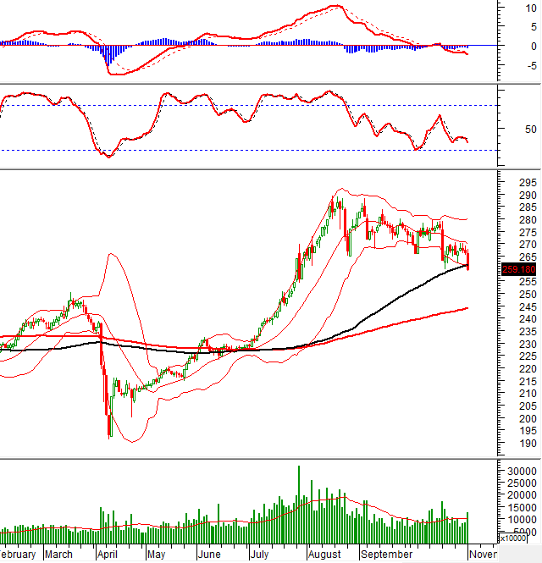Select the August label on time axis
Image resolution: width=542 pixels, height=563 pixels.
(x=326, y=555)
